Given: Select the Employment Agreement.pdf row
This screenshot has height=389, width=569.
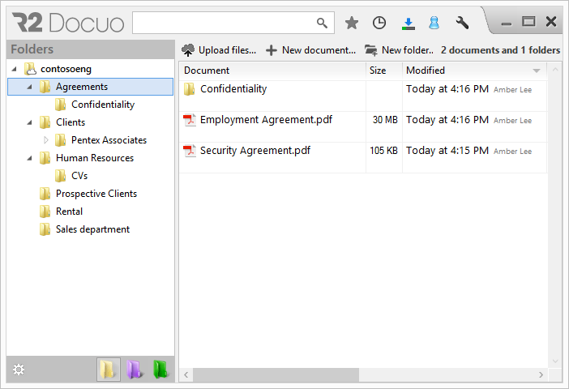Looking at the screenshot, I should point(363,126).
